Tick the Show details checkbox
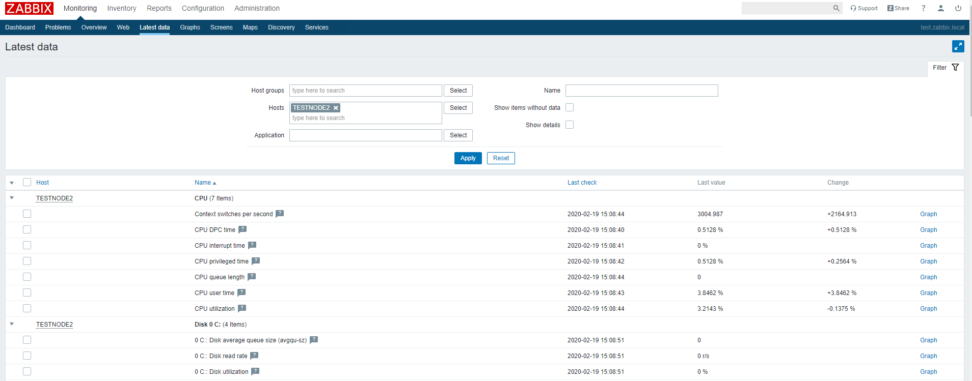 (x=570, y=125)
